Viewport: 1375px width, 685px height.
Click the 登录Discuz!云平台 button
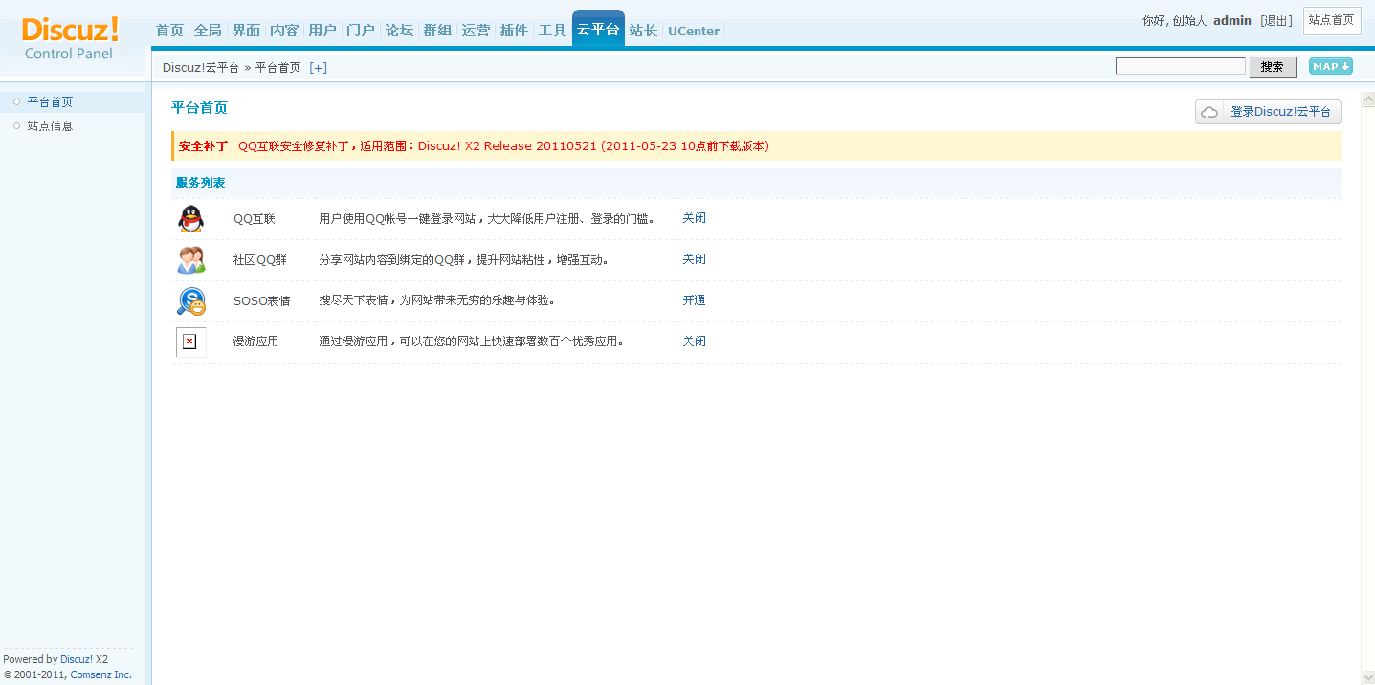click(x=1268, y=112)
